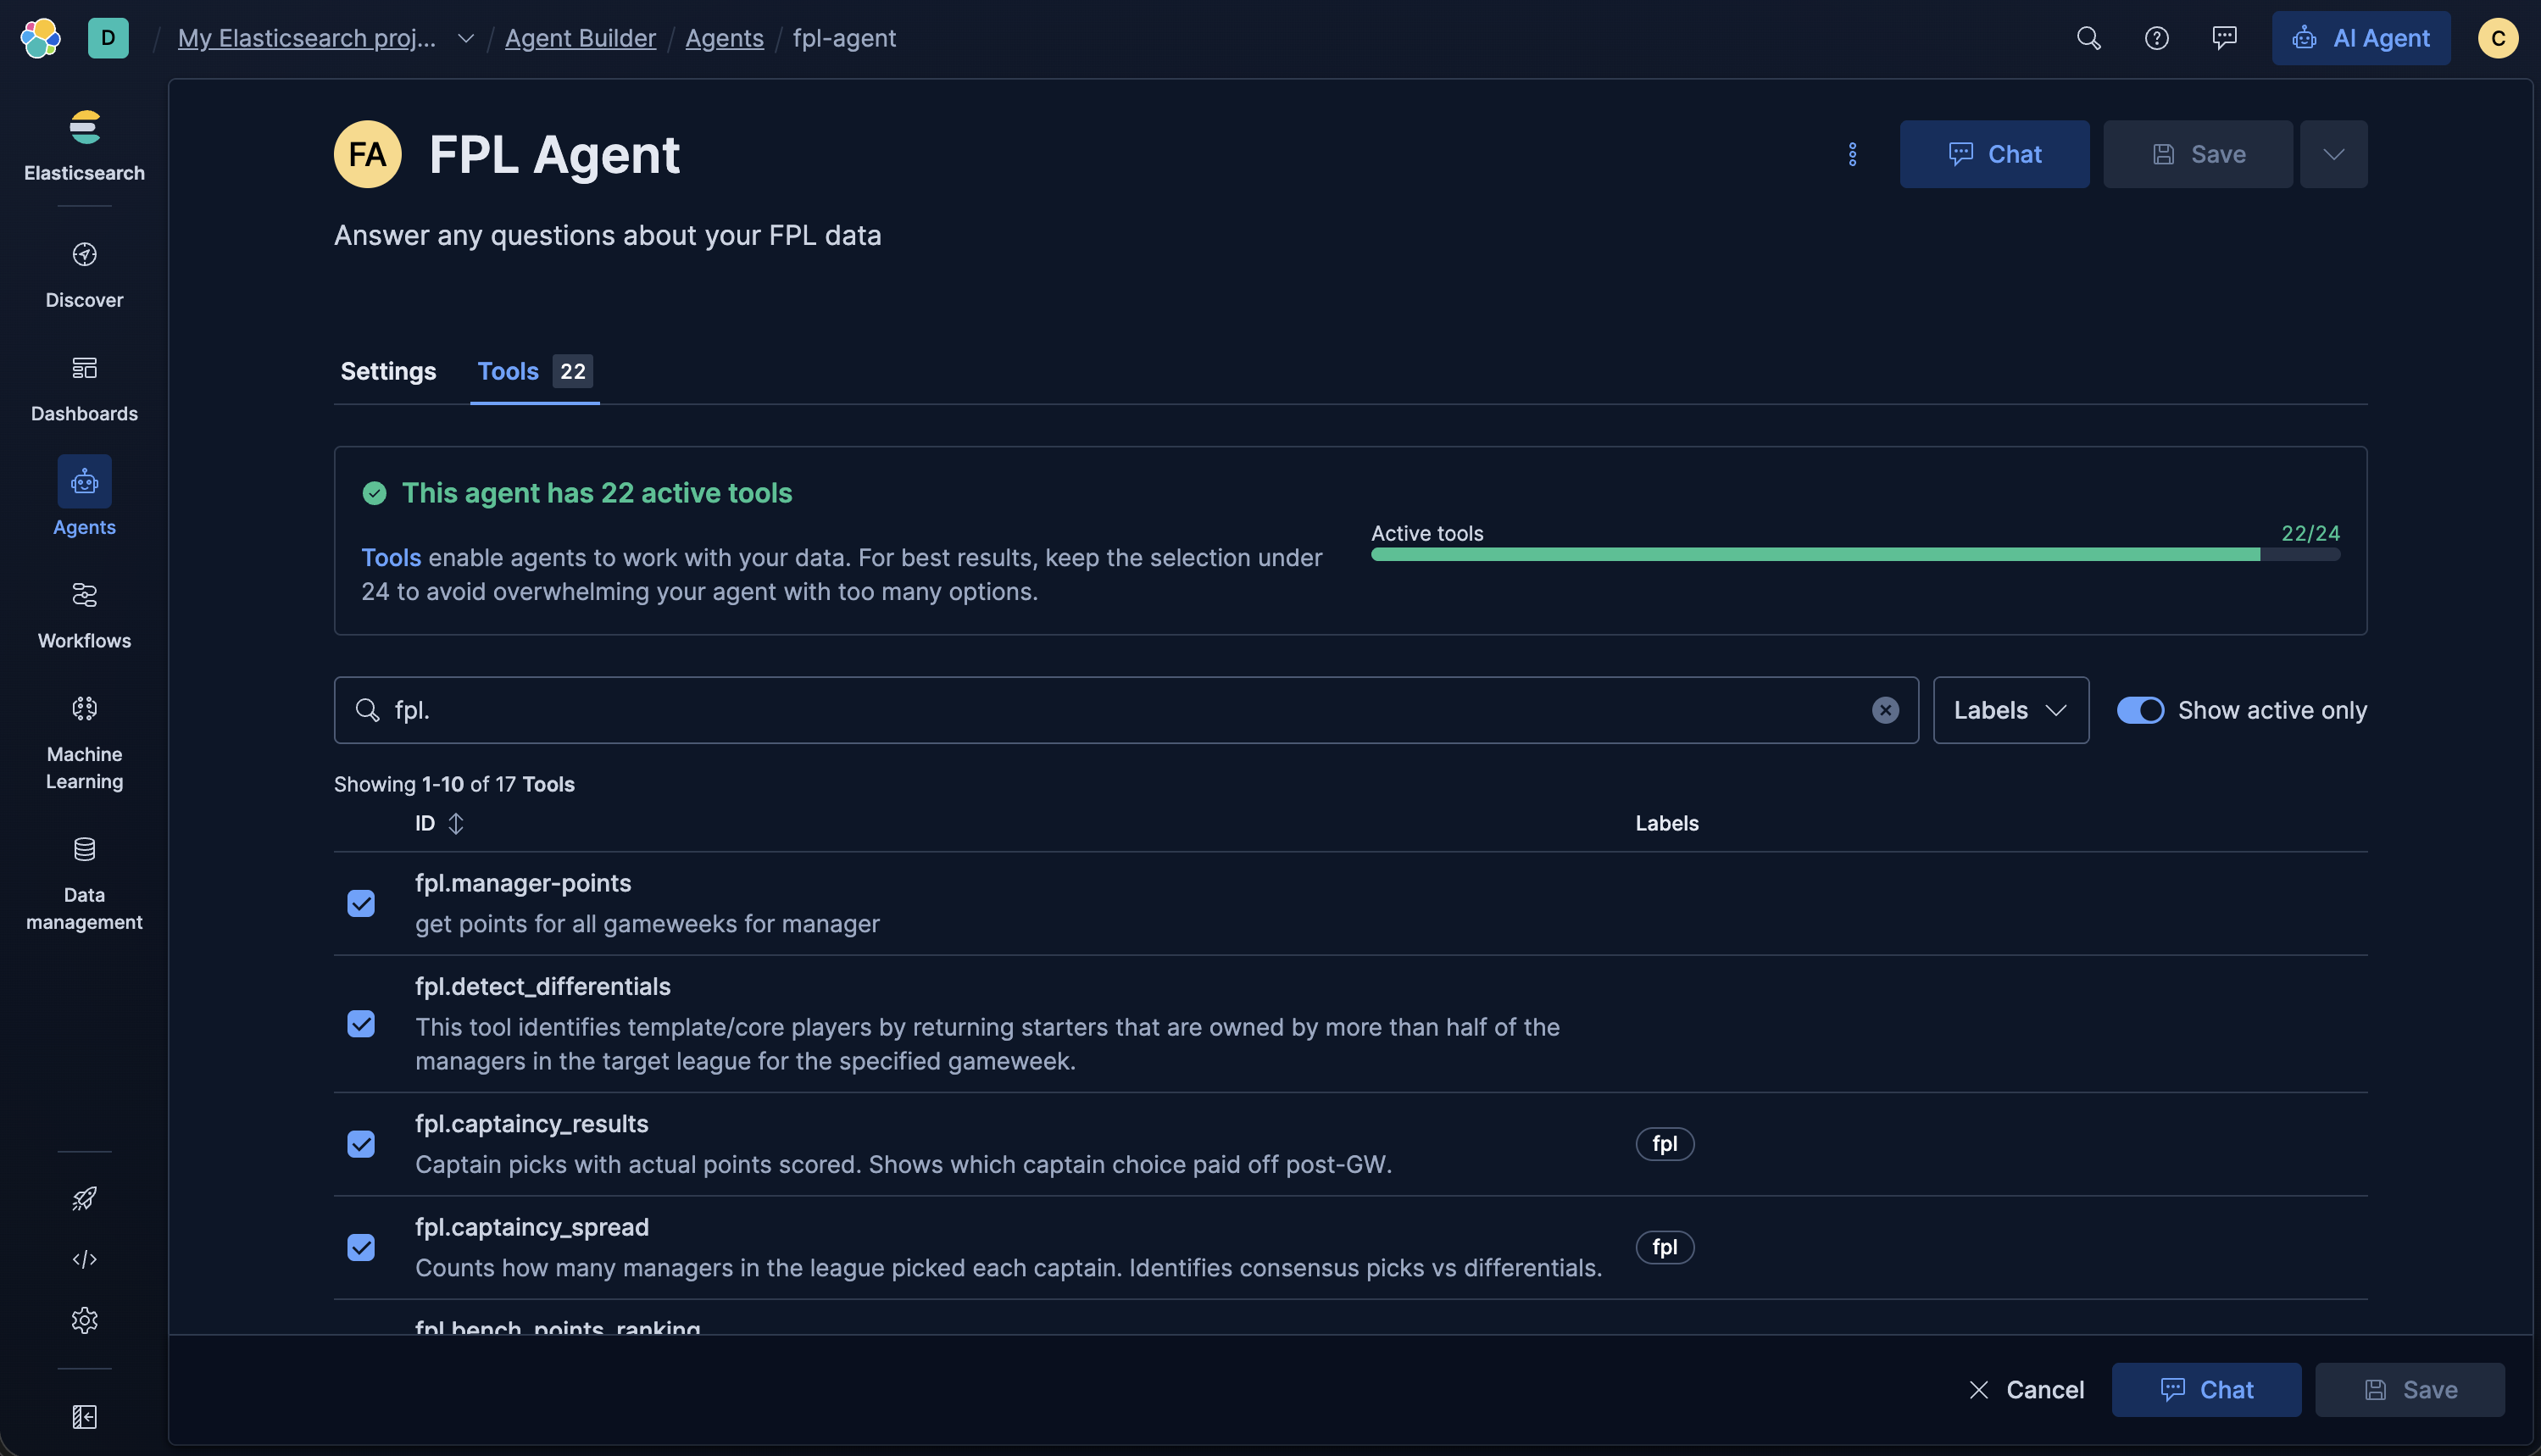Uncheck the fpl.manager-points tool
The width and height of the screenshot is (2541, 1456).
click(x=361, y=903)
